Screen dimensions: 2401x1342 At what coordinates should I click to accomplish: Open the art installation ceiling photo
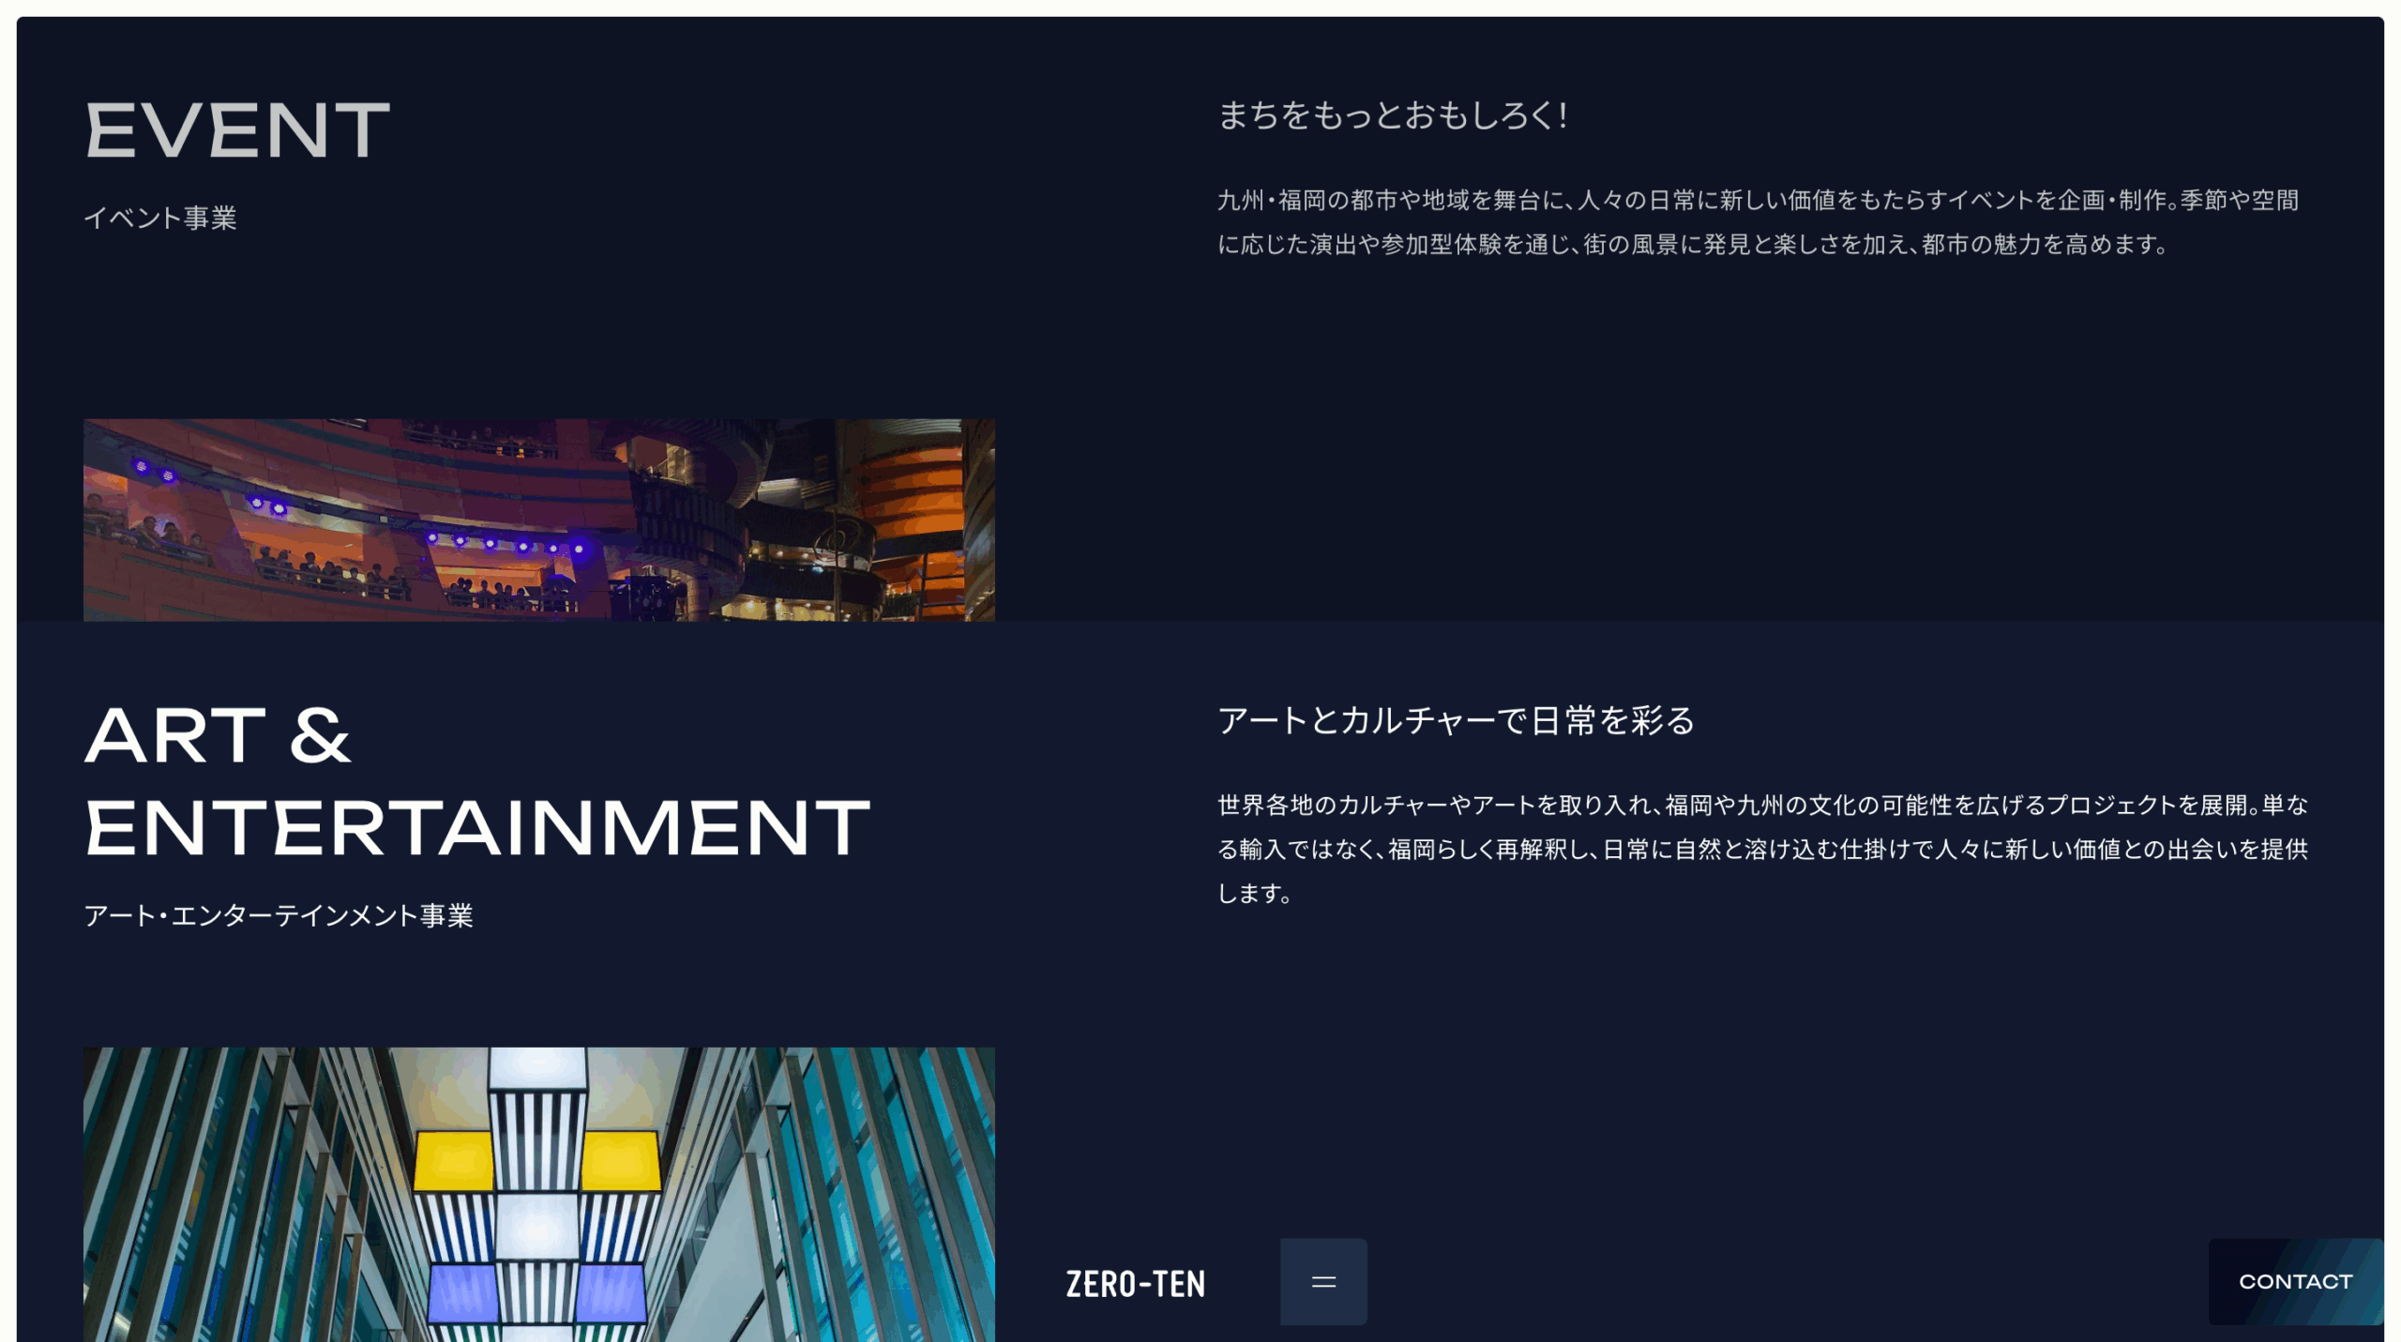tap(538, 1193)
